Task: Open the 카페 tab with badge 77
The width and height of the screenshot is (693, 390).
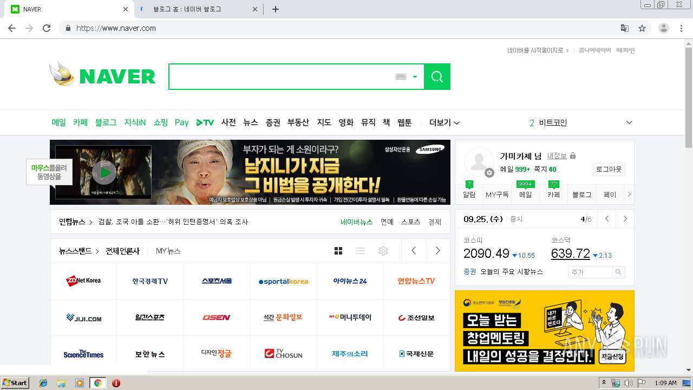Action: (553, 194)
